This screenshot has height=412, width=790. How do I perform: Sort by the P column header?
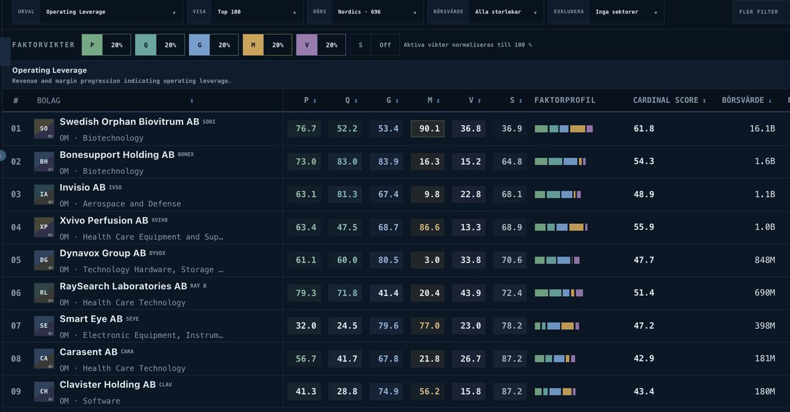(x=309, y=100)
